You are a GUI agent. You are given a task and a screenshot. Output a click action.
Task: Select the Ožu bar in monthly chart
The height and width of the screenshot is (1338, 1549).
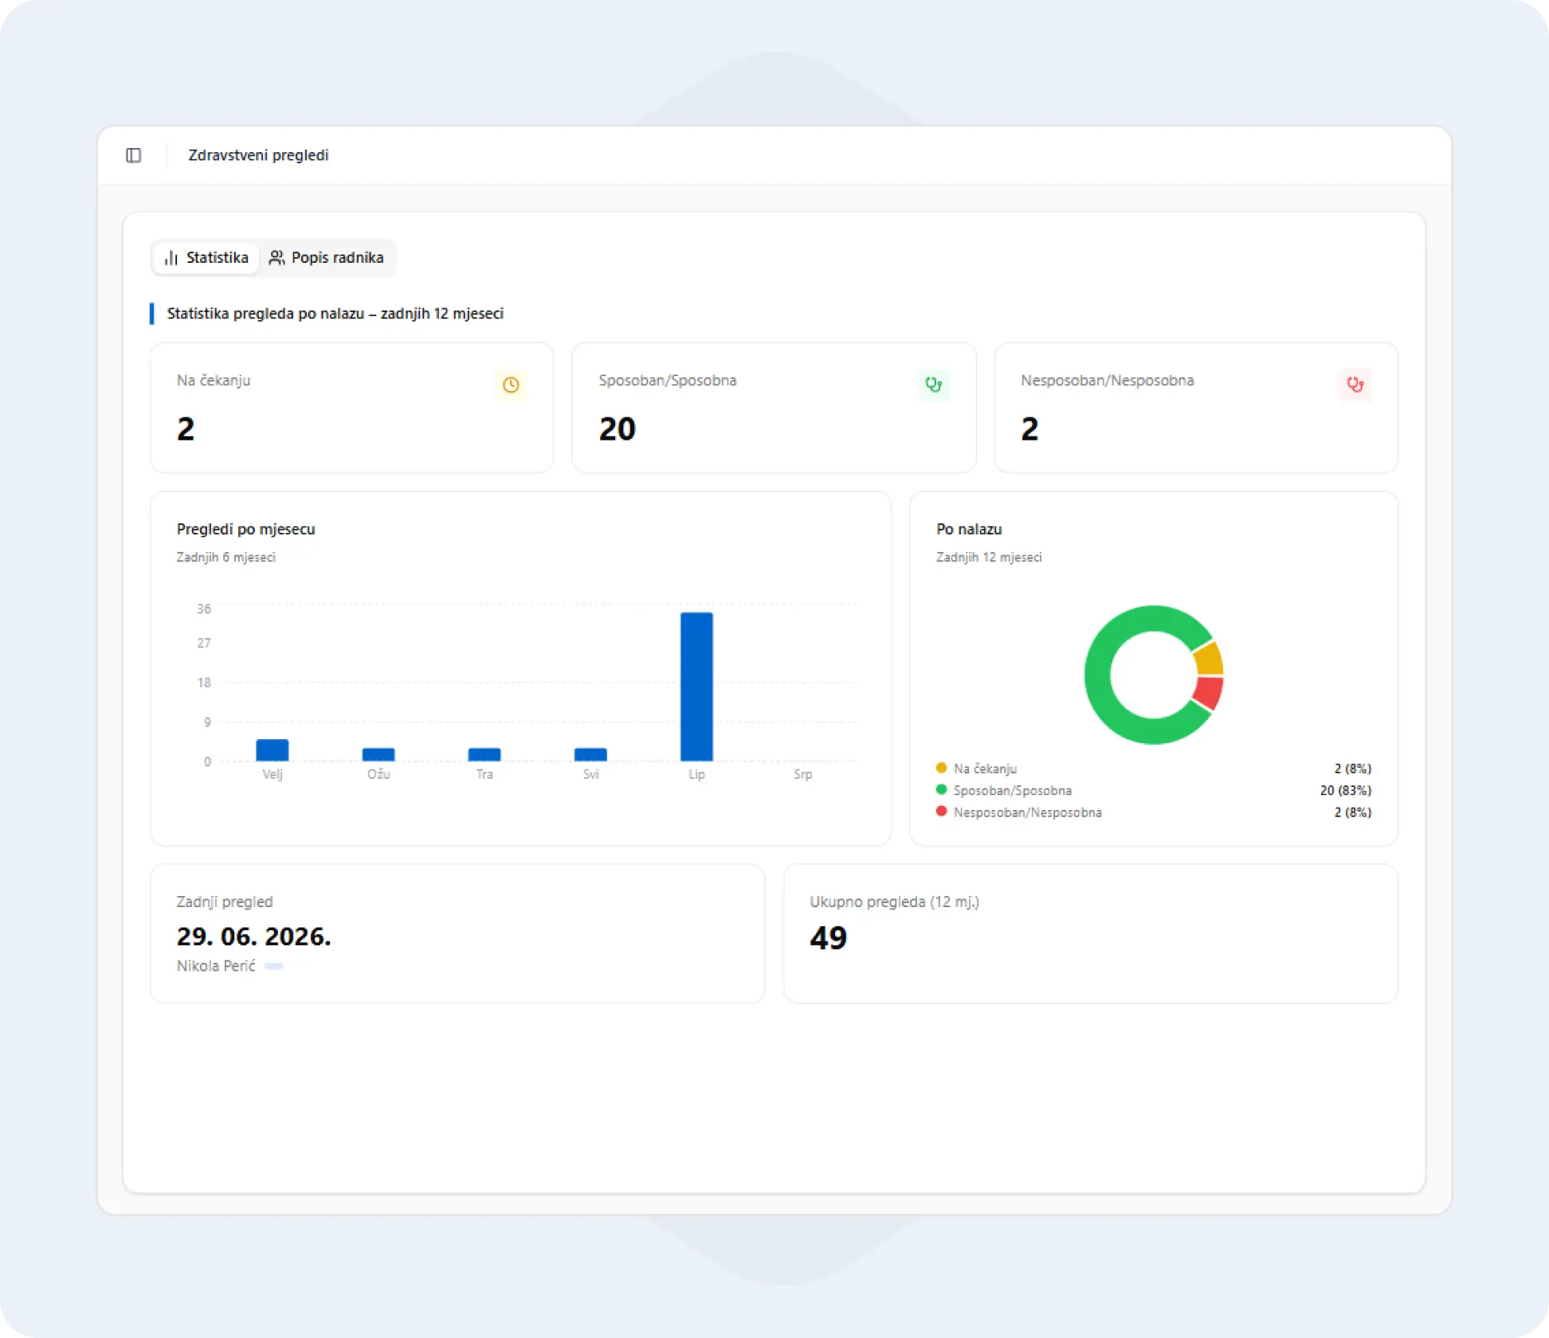378,754
